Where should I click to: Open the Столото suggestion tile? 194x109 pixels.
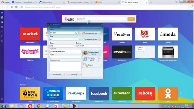click(x=30, y=93)
